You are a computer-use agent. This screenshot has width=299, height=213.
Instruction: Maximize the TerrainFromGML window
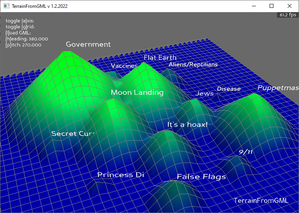coord(272,6)
